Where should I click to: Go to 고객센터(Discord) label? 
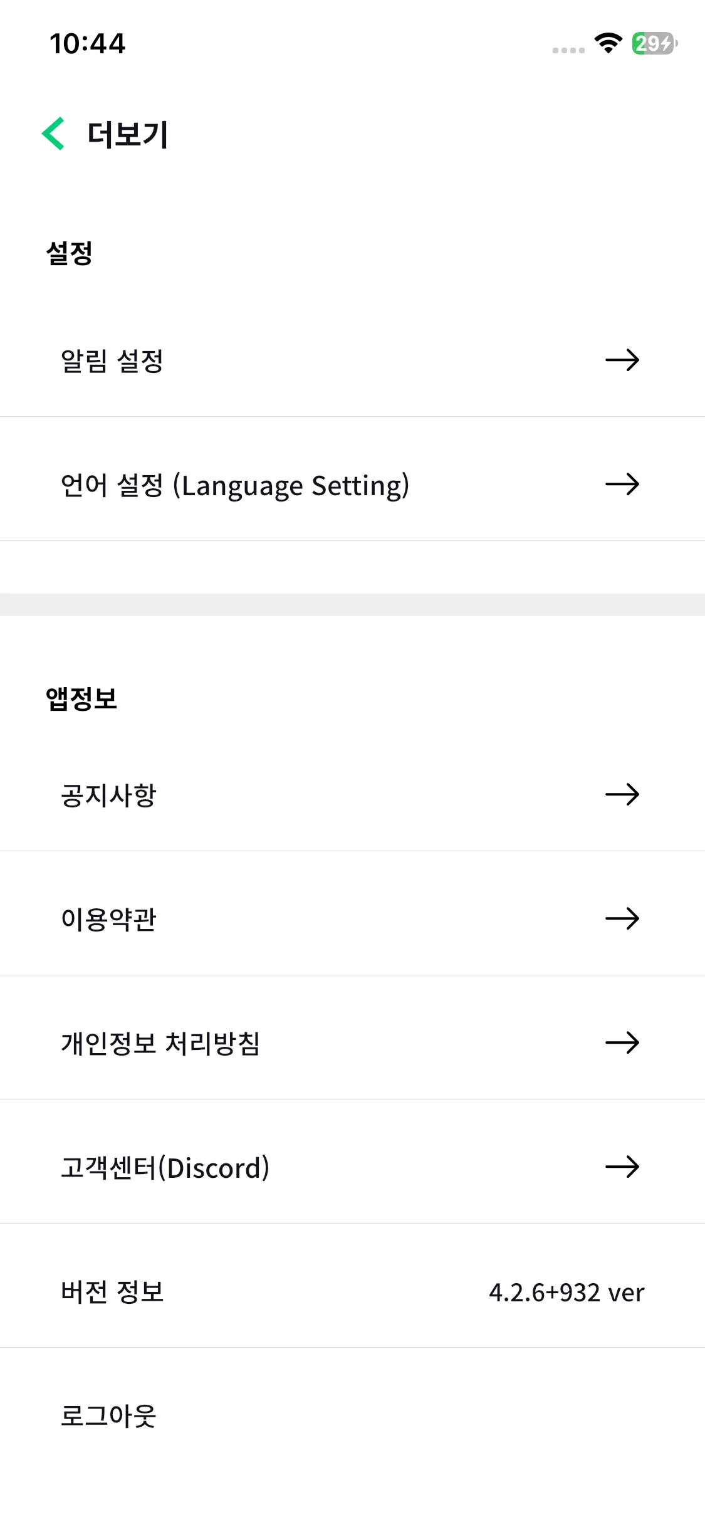coord(165,1167)
